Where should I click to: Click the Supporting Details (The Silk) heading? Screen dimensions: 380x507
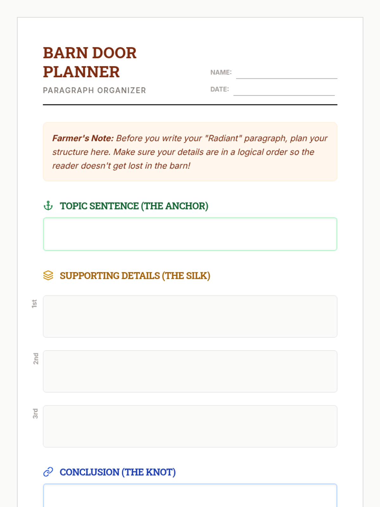[135, 276]
